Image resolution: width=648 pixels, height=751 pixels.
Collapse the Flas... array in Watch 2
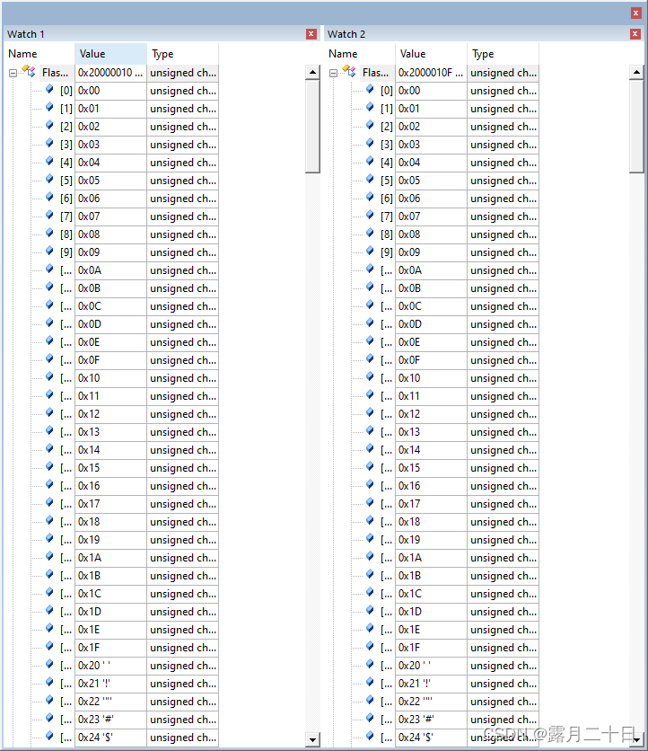334,74
